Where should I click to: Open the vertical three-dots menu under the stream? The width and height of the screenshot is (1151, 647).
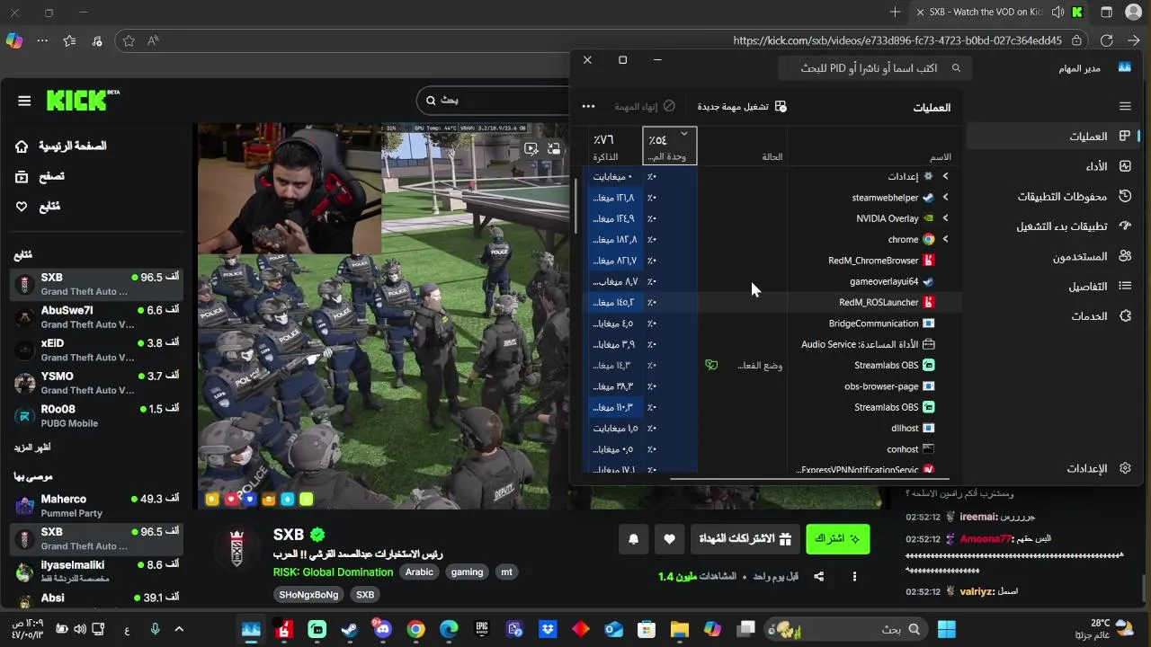click(x=854, y=576)
